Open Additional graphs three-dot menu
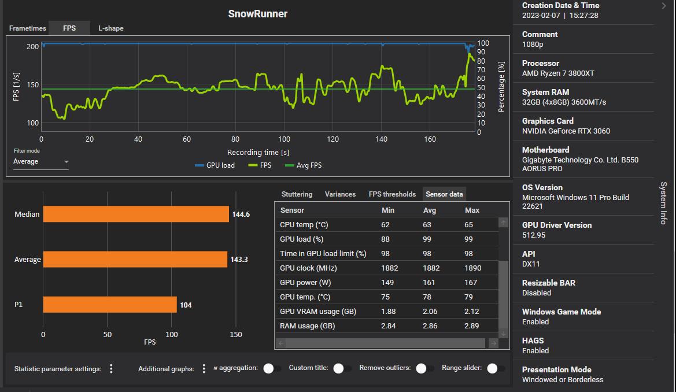The image size is (676, 392). (x=204, y=369)
